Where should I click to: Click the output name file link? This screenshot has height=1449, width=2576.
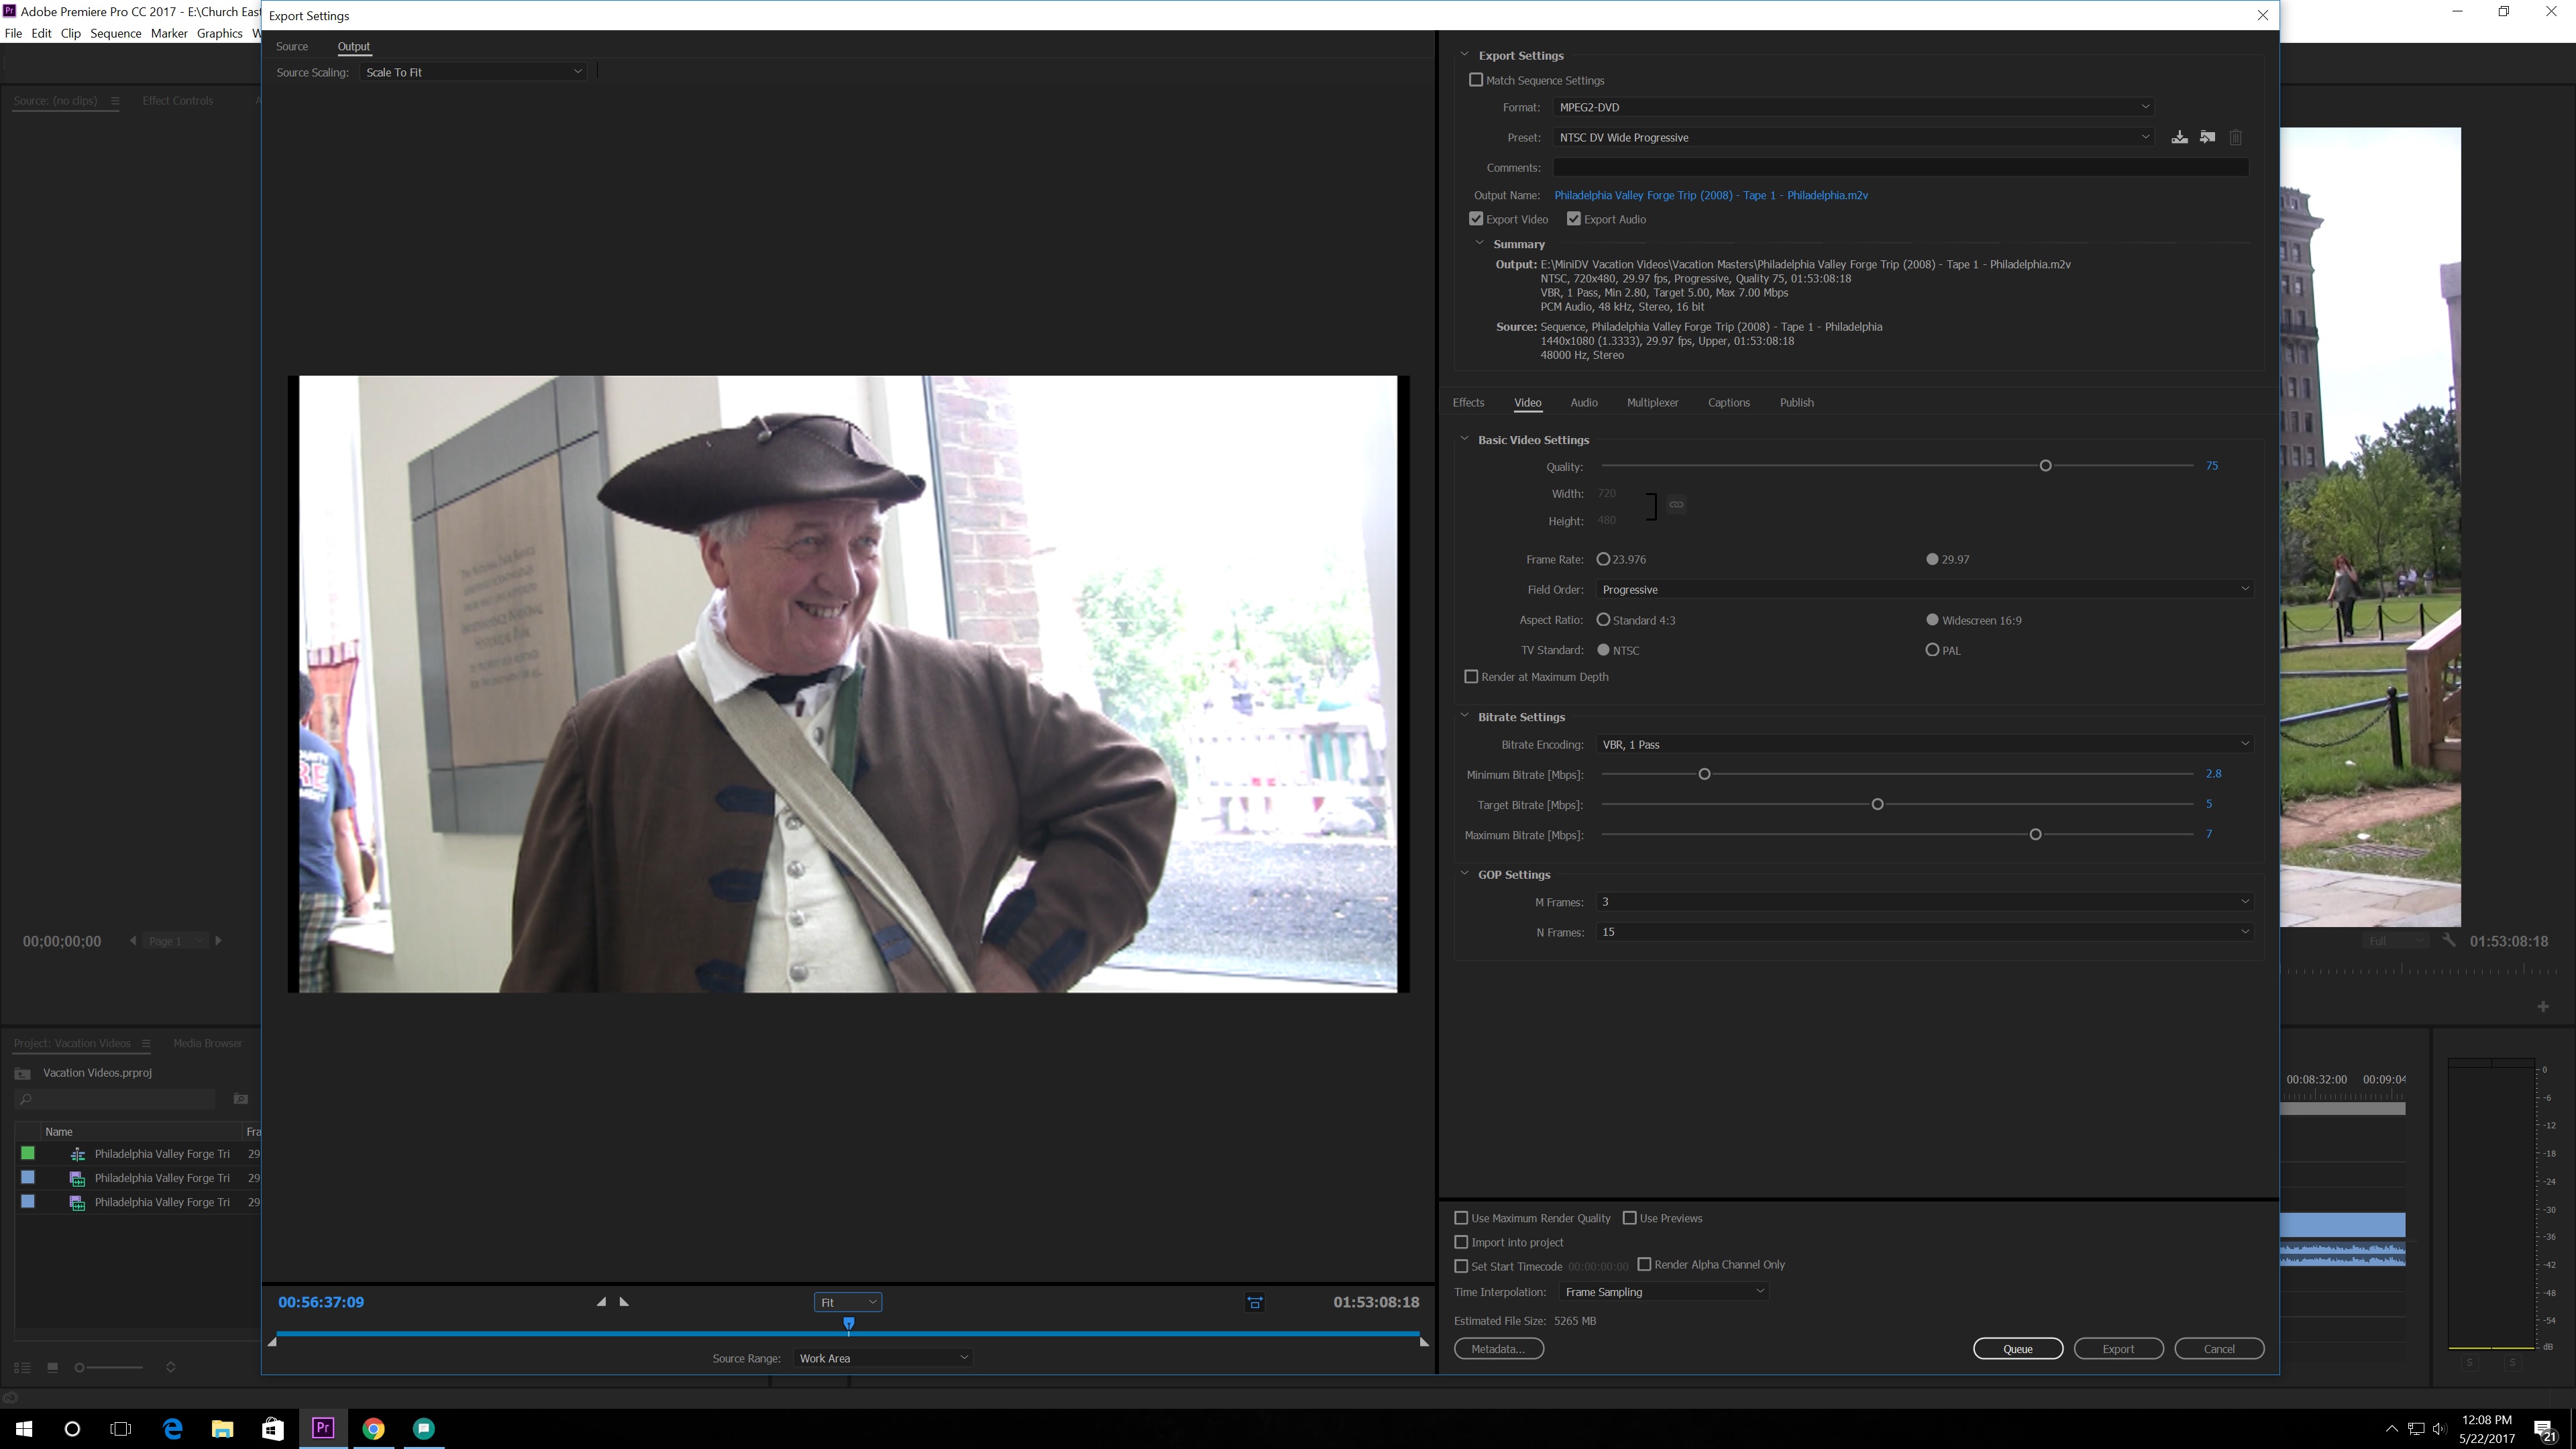[x=1711, y=195]
